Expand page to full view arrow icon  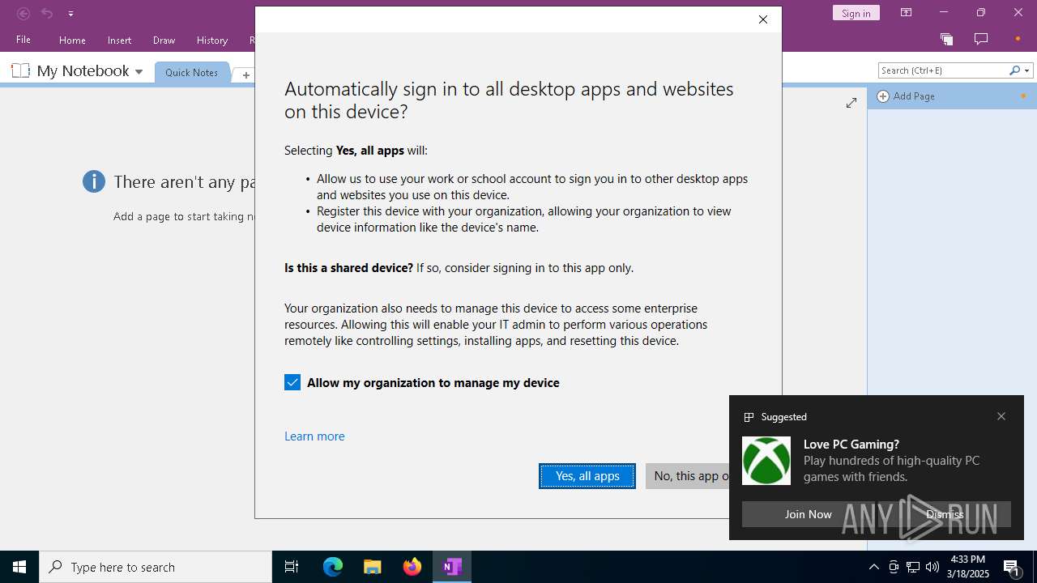coord(851,103)
